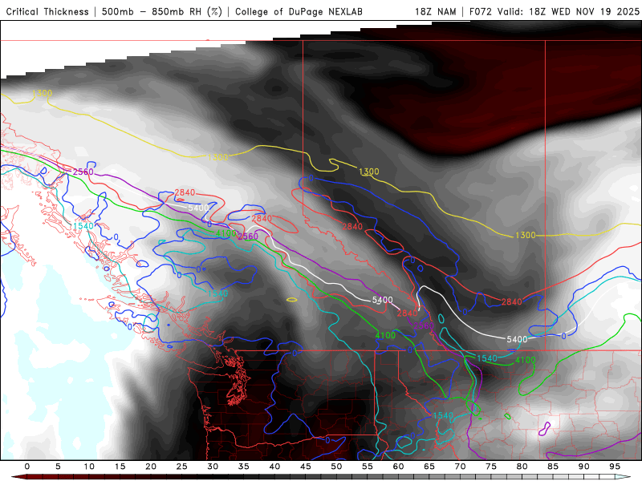
Task: Click the "Critical Thickness" title text
Action: click(x=47, y=11)
